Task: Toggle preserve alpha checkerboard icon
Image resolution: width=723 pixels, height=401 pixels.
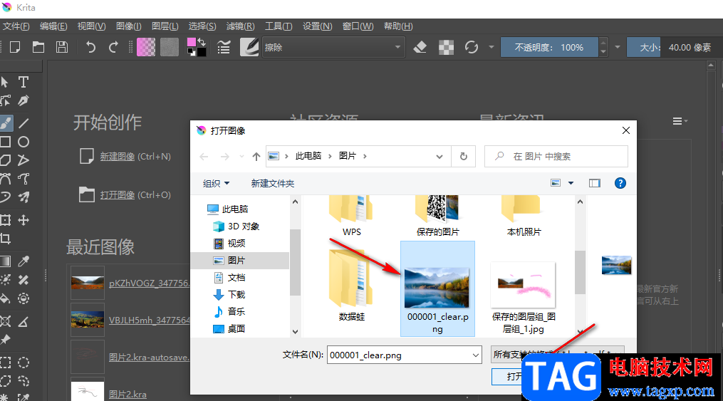Action: (446, 47)
